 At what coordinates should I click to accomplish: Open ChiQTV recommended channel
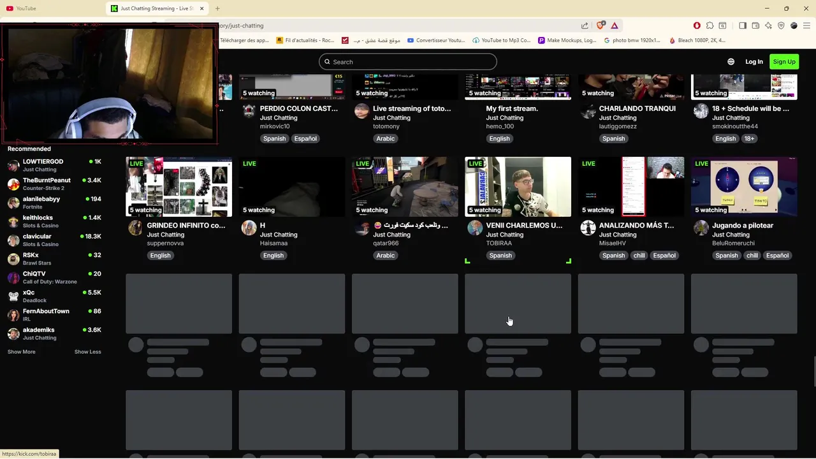click(x=54, y=277)
